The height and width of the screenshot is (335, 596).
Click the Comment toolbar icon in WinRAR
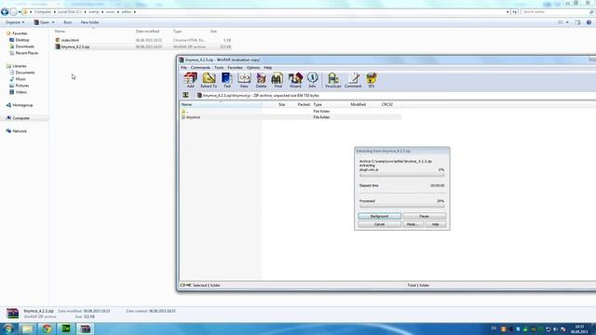[x=353, y=80]
